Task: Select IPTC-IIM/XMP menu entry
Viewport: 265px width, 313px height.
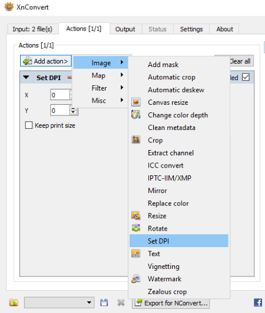Action: 179,178
